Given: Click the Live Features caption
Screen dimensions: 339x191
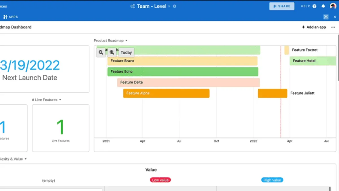Looking at the screenshot, I should pyautogui.click(x=60, y=141).
